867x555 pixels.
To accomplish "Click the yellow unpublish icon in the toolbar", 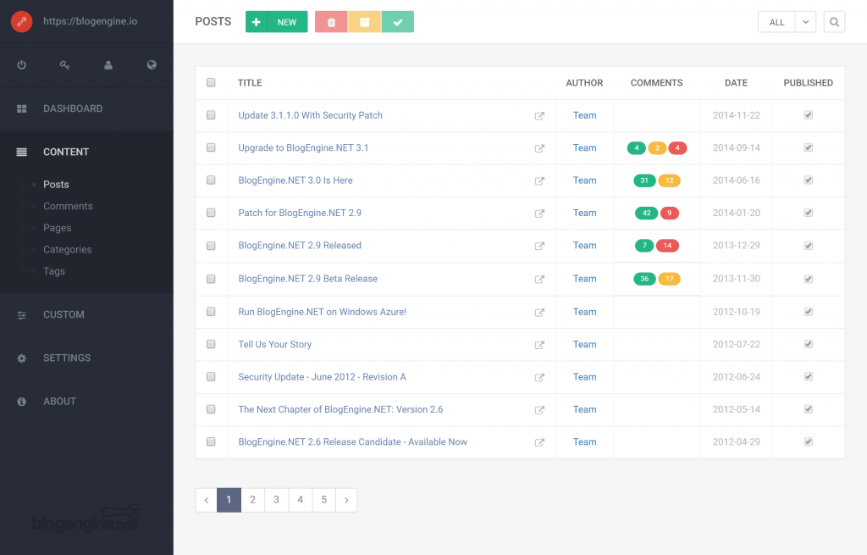I will coord(364,21).
